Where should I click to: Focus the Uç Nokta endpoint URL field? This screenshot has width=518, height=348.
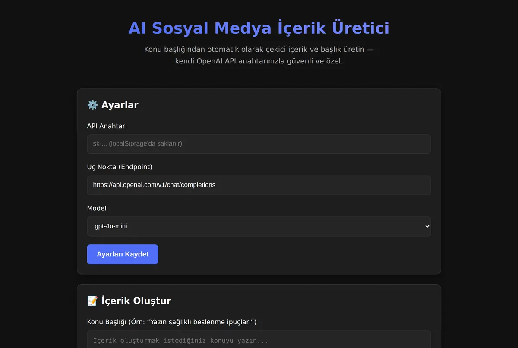coord(259,185)
